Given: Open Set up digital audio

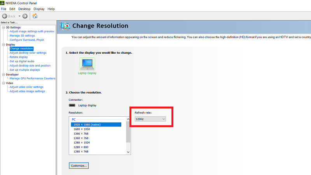Looking at the screenshot, I should (x=22, y=61).
